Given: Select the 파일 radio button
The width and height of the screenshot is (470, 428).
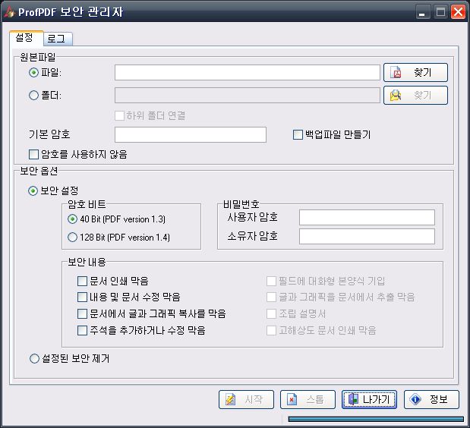Looking at the screenshot, I should [x=33, y=73].
